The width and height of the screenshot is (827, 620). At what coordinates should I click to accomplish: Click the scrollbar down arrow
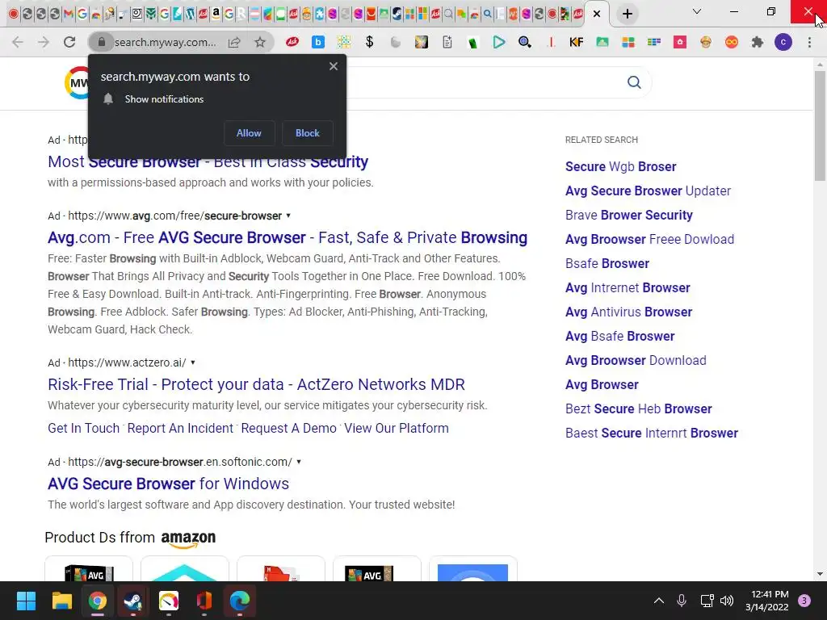[x=820, y=574]
